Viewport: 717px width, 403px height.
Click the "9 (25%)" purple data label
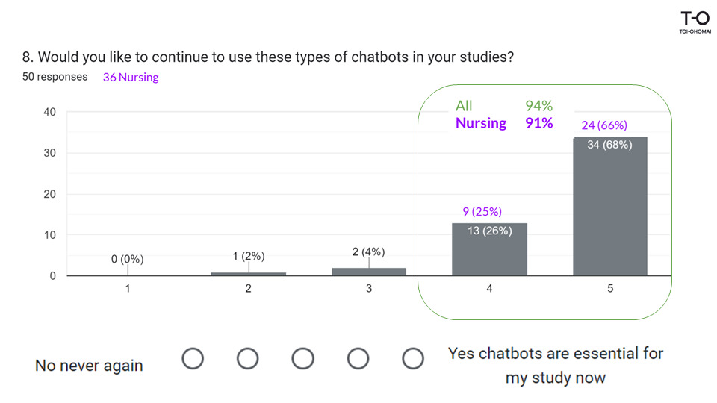(x=483, y=211)
